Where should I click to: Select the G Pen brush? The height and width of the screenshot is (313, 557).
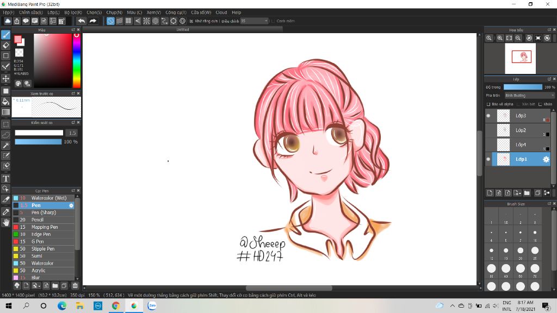coord(44,241)
